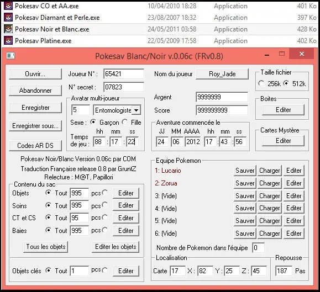Select pcs radio for CT et CS
320x292 pixels.
point(105,217)
